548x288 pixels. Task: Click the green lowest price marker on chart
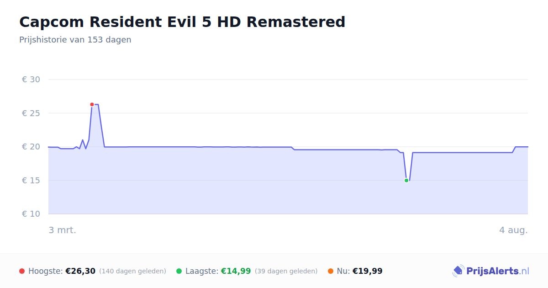(x=406, y=181)
